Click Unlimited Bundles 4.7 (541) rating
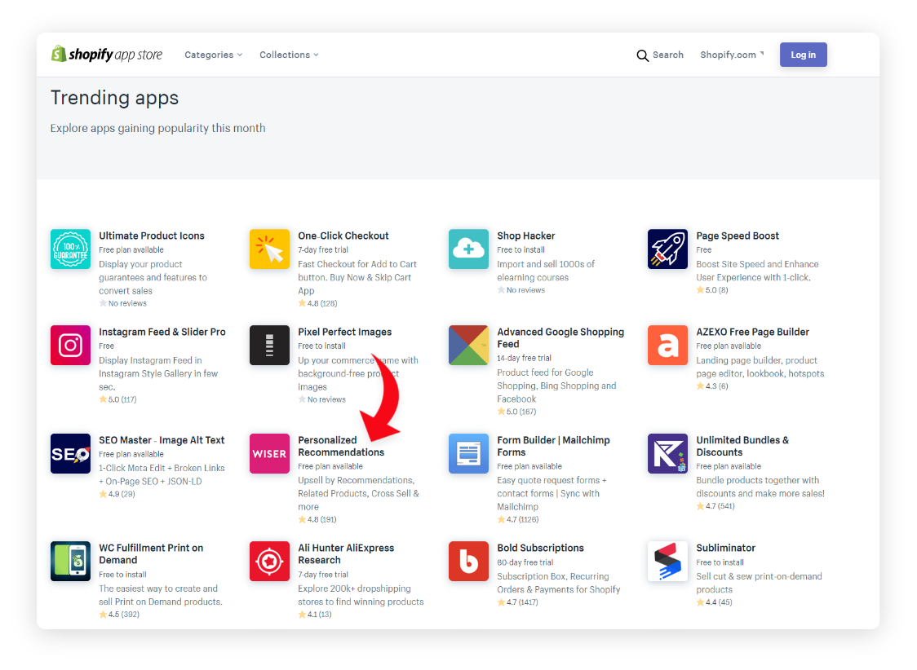 pos(715,506)
